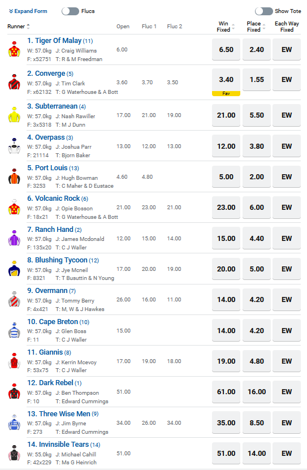Enable the Show Tote toggle
Viewport: 307px width, 470px height.
264,11
